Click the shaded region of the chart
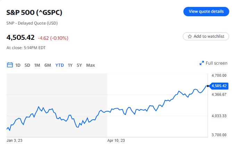 point(56,90)
